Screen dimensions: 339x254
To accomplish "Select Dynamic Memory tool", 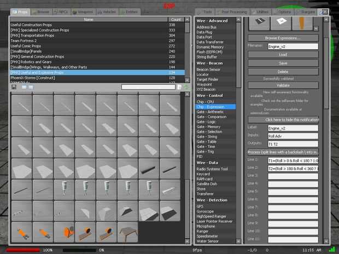I will click(x=215, y=47).
